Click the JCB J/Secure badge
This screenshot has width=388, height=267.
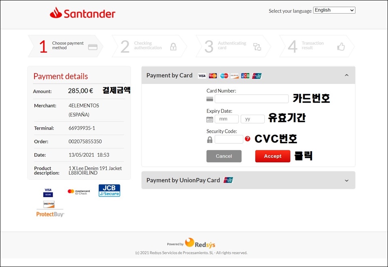[x=109, y=190]
